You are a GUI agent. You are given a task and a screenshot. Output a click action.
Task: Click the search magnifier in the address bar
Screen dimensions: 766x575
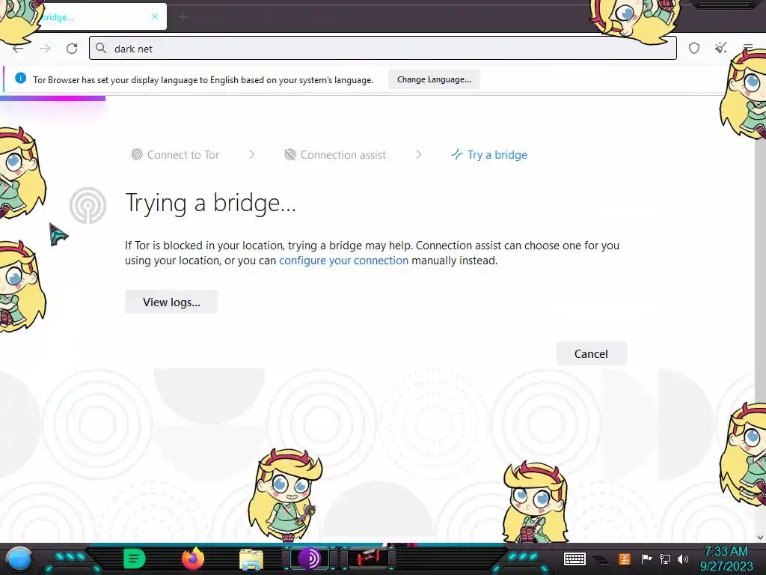[101, 48]
